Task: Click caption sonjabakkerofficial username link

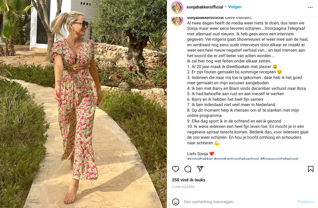Action: tap(205, 17)
